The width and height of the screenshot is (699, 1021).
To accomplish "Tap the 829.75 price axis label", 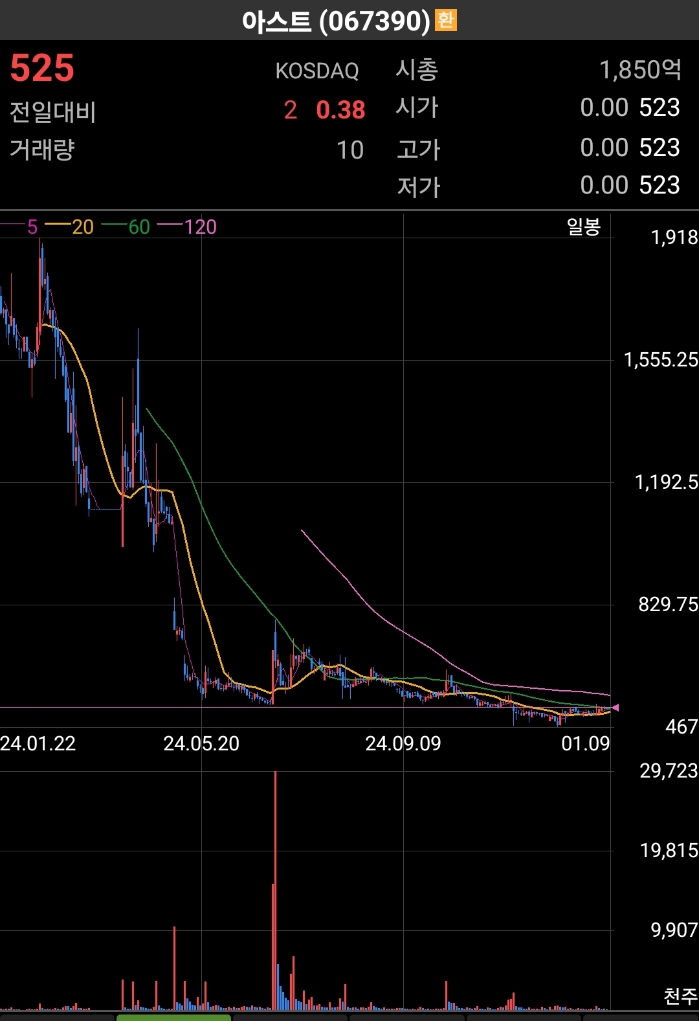I will 669,605.
